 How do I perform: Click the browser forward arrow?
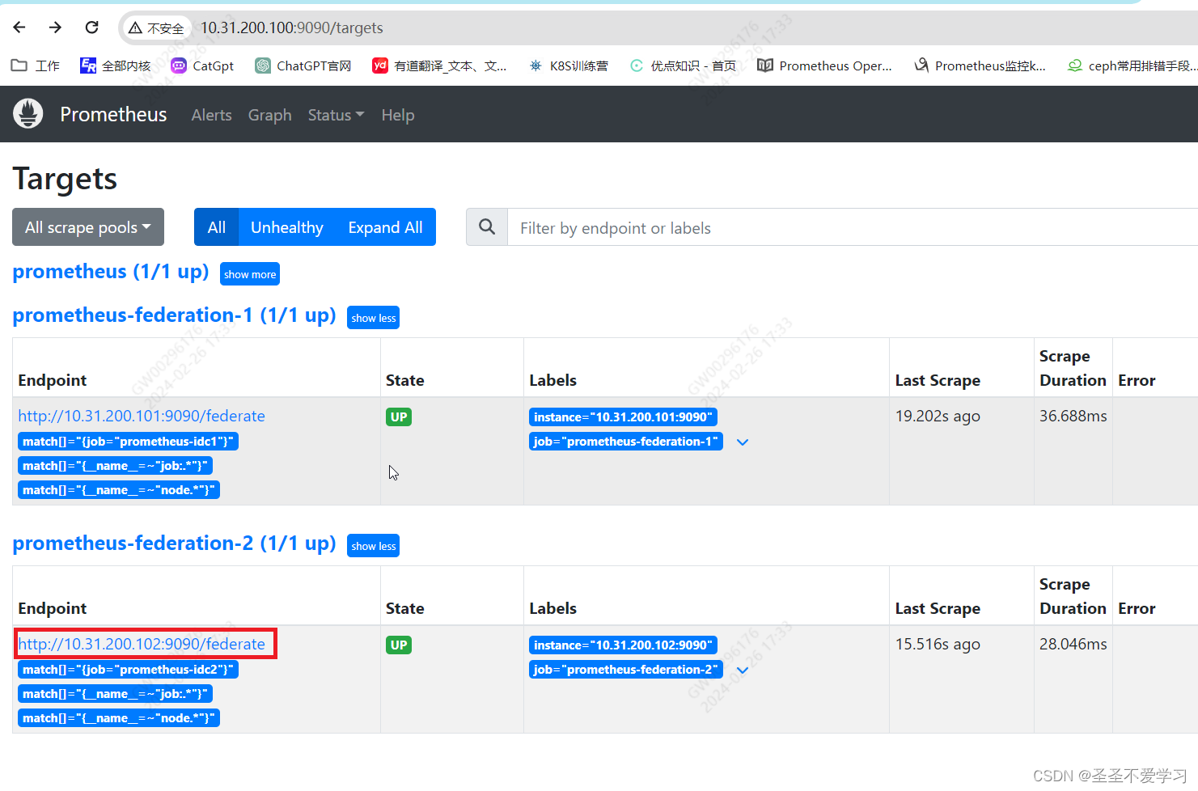pos(55,27)
